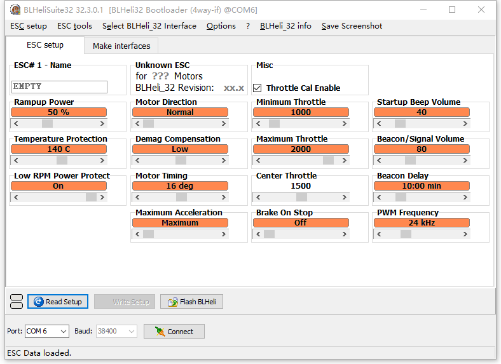The width and height of the screenshot is (501, 364).
Task: Click the Read Setup button
Action: [58, 301]
